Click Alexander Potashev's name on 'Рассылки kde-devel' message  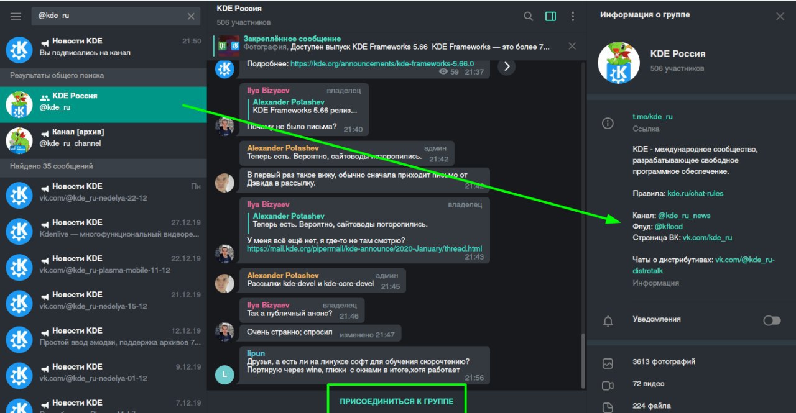283,275
